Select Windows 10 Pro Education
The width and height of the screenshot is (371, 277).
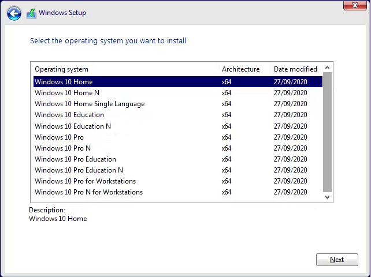(x=178, y=159)
